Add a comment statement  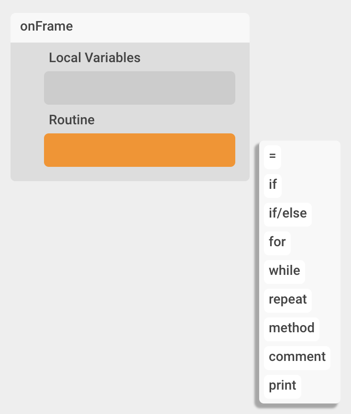point(297,358)
